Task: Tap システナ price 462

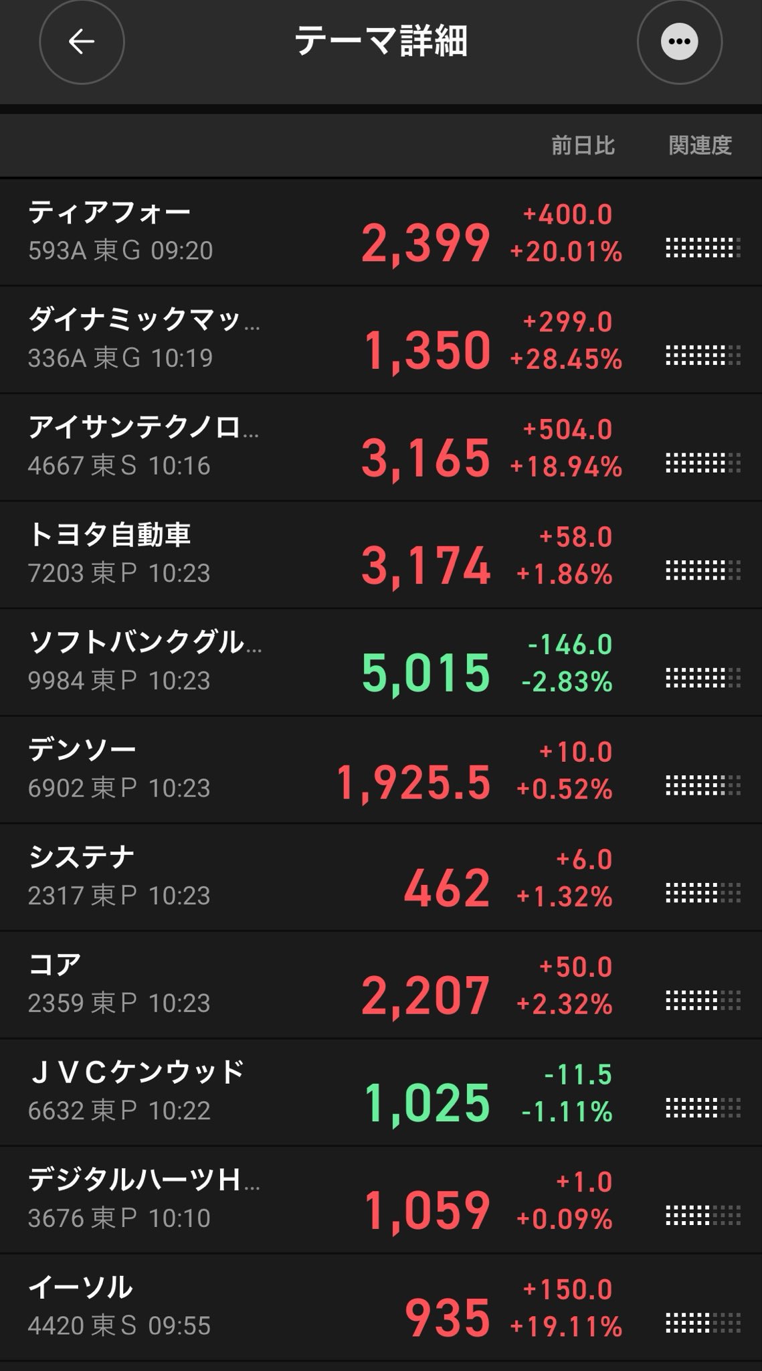Action: pyautogui.click(x=447, y=889)
